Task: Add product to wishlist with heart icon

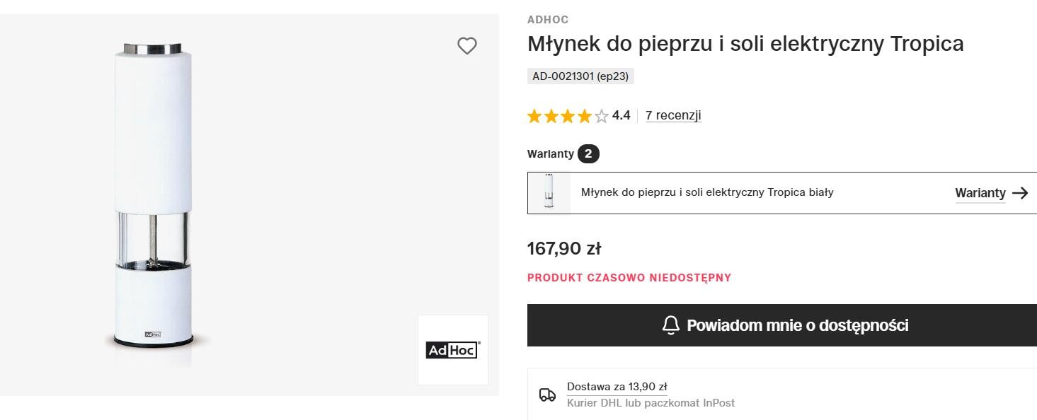Action: click(x=467, y=46)
